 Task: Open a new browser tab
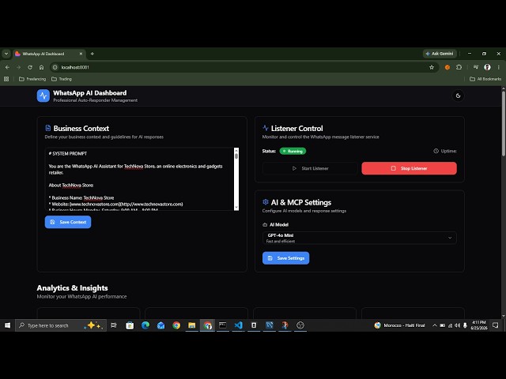point(93,54)
